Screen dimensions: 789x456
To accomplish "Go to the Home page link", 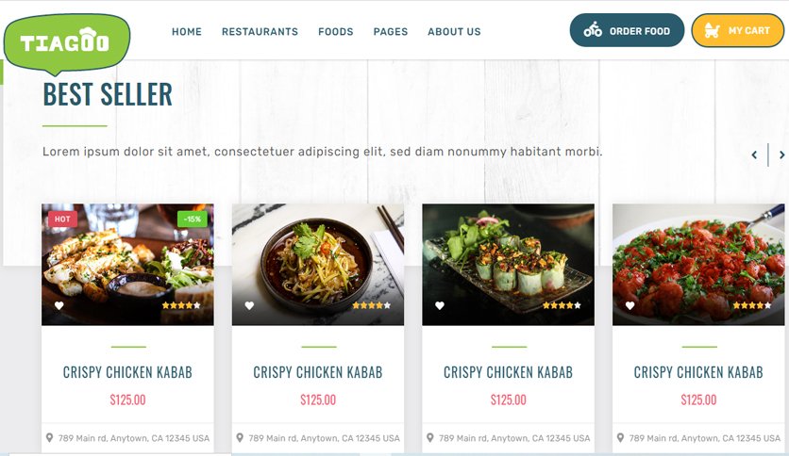I will pyautogui.click(x=187, y=32).
